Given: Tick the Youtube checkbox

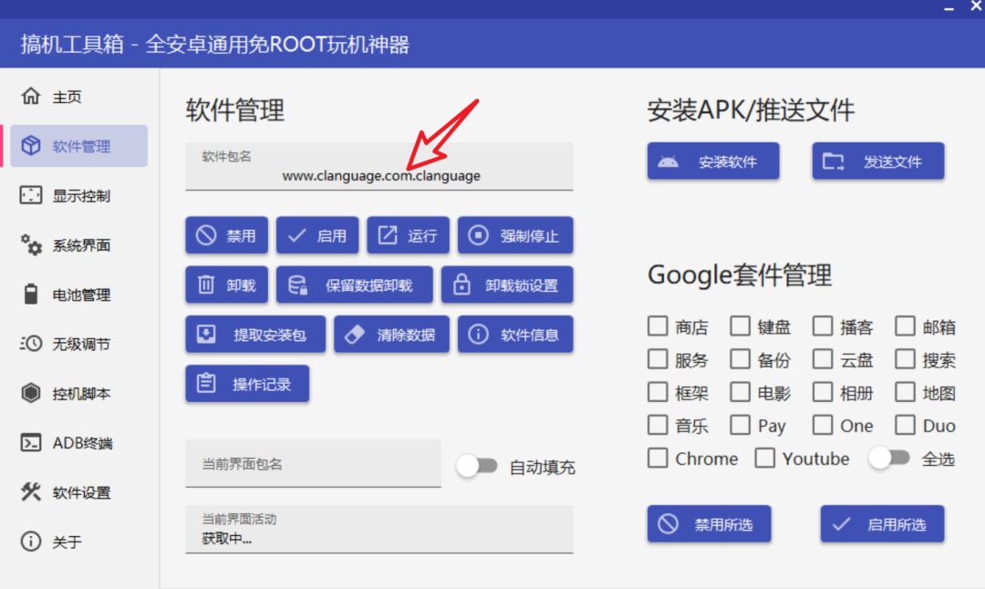Looking at the screenshot, I should 767,459.
